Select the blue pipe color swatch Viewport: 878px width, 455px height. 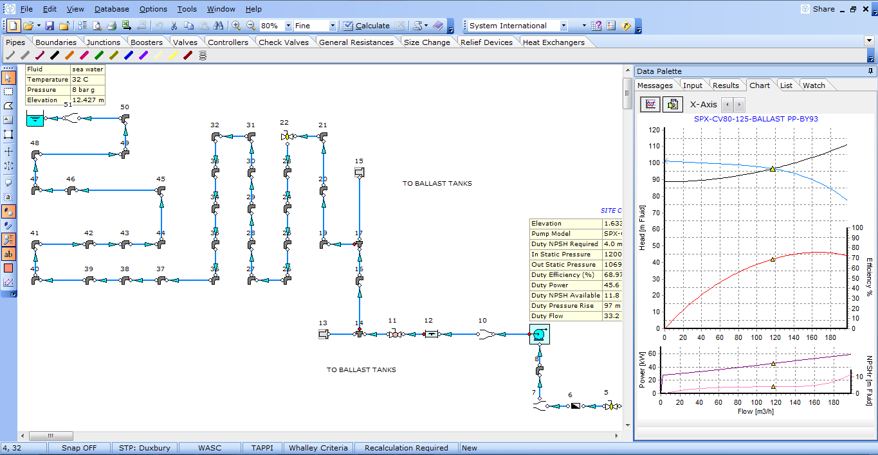[128, 56]
